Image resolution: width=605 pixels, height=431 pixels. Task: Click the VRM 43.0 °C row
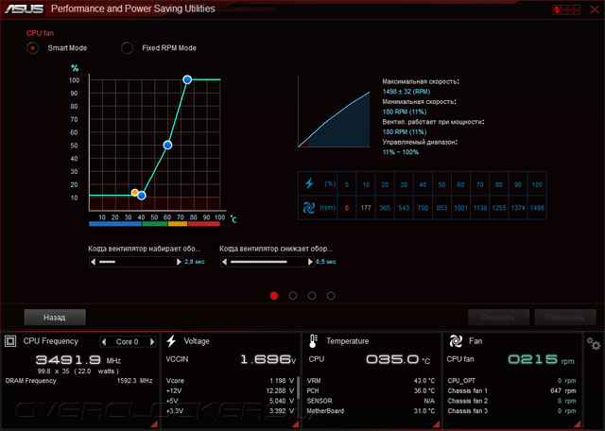371,381
